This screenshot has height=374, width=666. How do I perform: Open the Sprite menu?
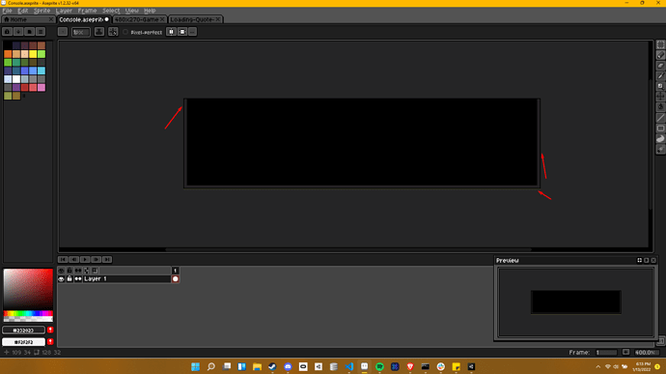point(42,11)
